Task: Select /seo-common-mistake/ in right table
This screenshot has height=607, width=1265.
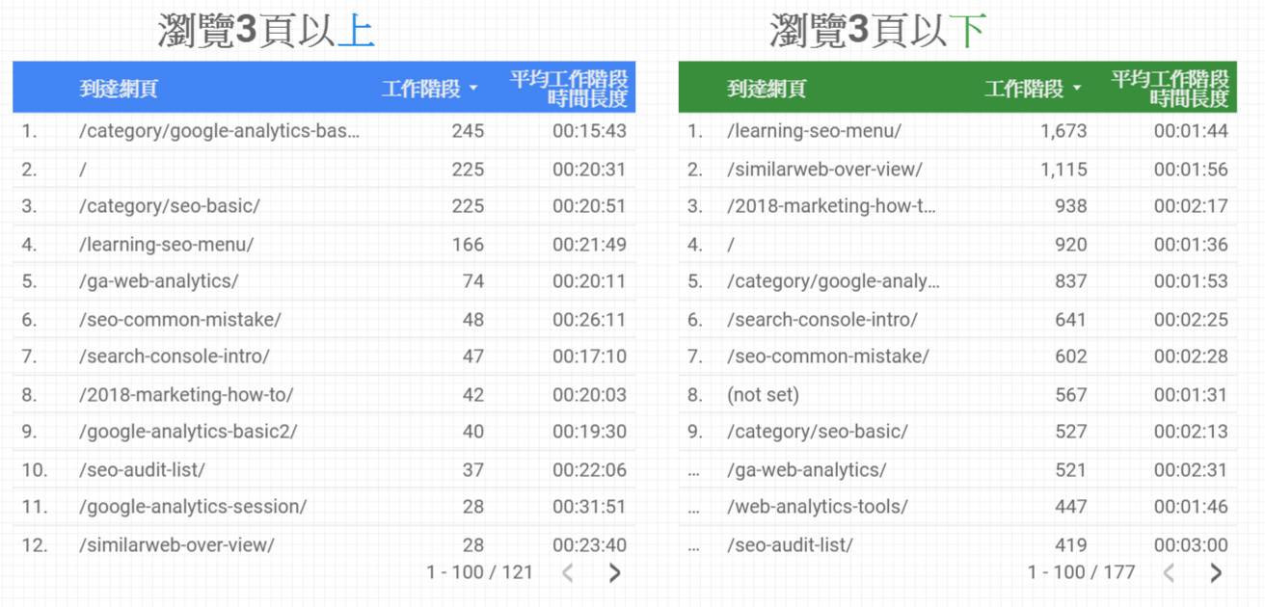Action: 828,356
